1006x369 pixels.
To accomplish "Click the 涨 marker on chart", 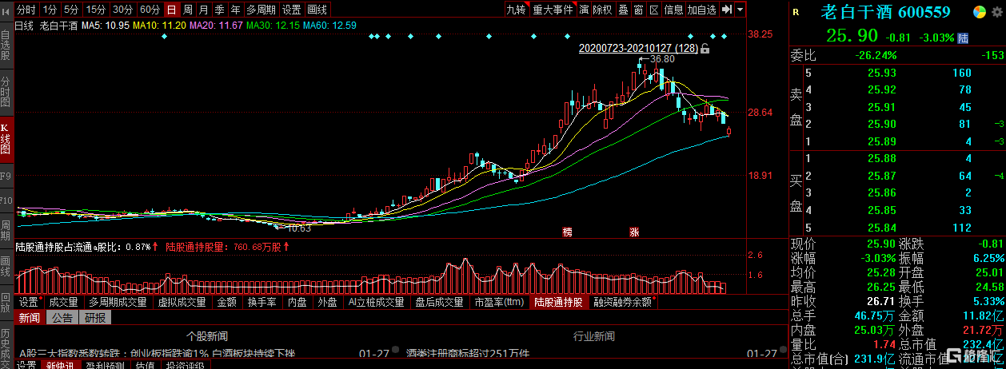I will point(635,232).
